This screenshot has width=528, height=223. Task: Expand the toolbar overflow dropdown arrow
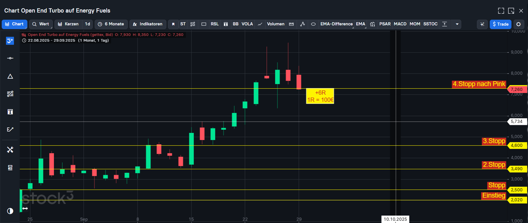click(x=457, y=24)
